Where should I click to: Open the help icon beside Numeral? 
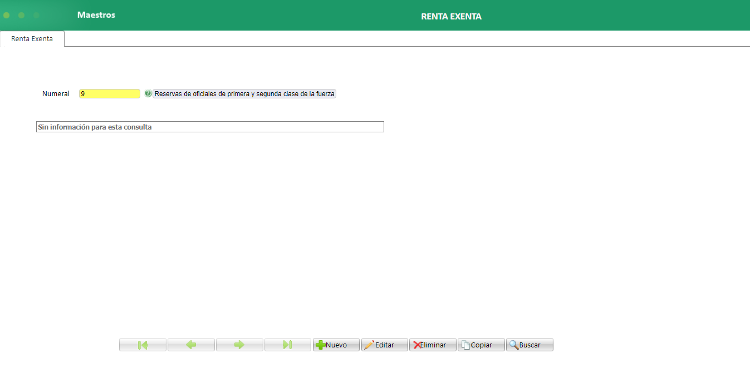[147, 93]
